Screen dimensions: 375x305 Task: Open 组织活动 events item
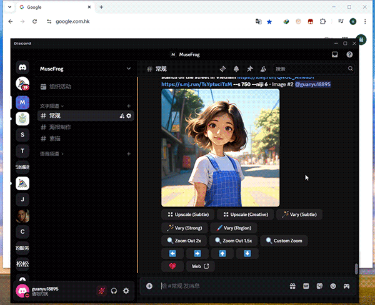86,87
